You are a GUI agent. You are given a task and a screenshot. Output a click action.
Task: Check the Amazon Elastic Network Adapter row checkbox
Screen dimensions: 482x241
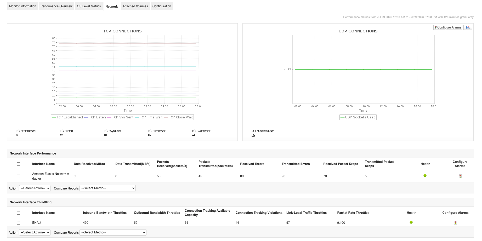tap(18, 176)
